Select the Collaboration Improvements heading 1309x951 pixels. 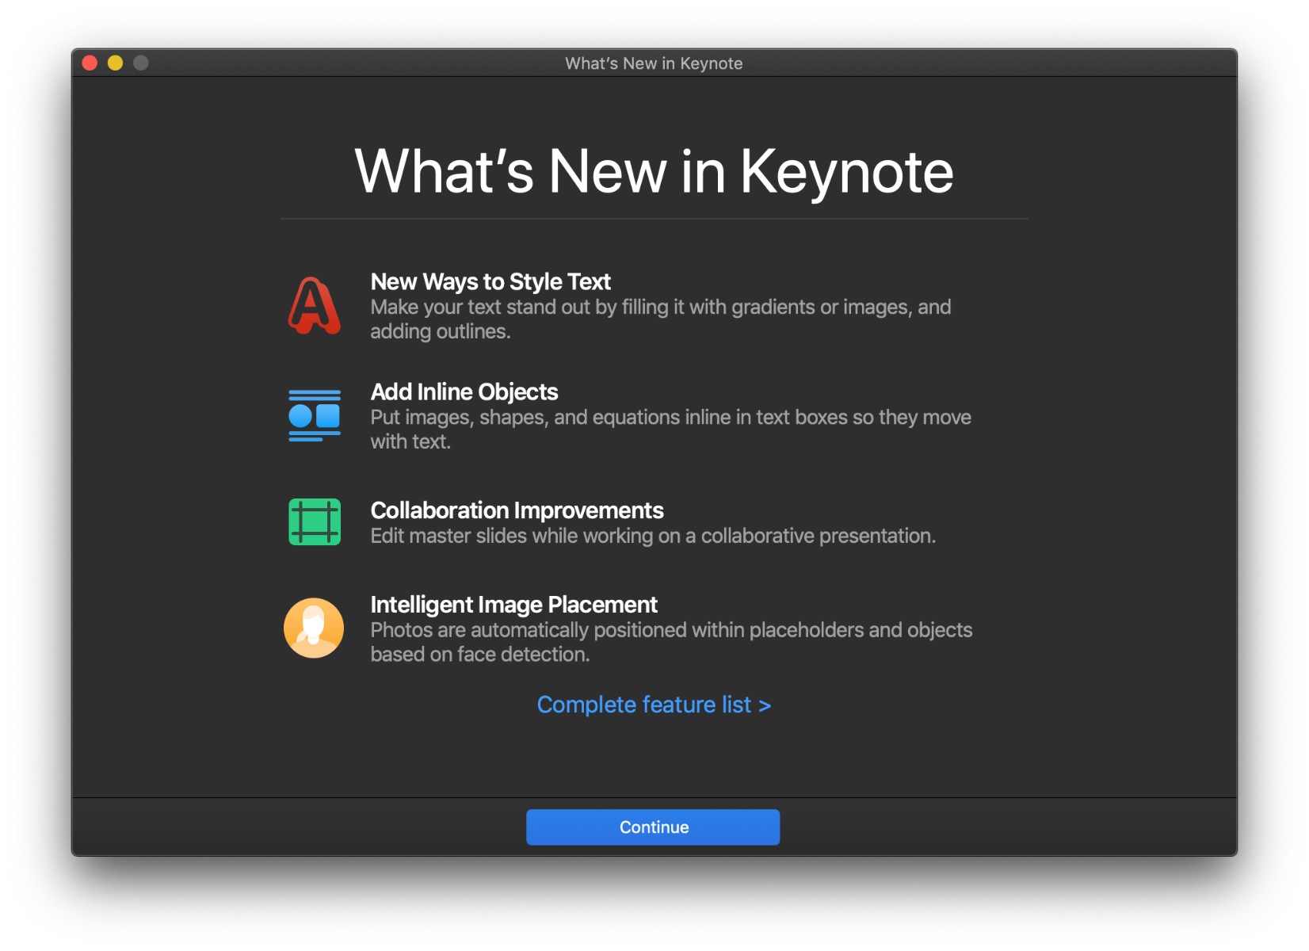click(517, 510)
